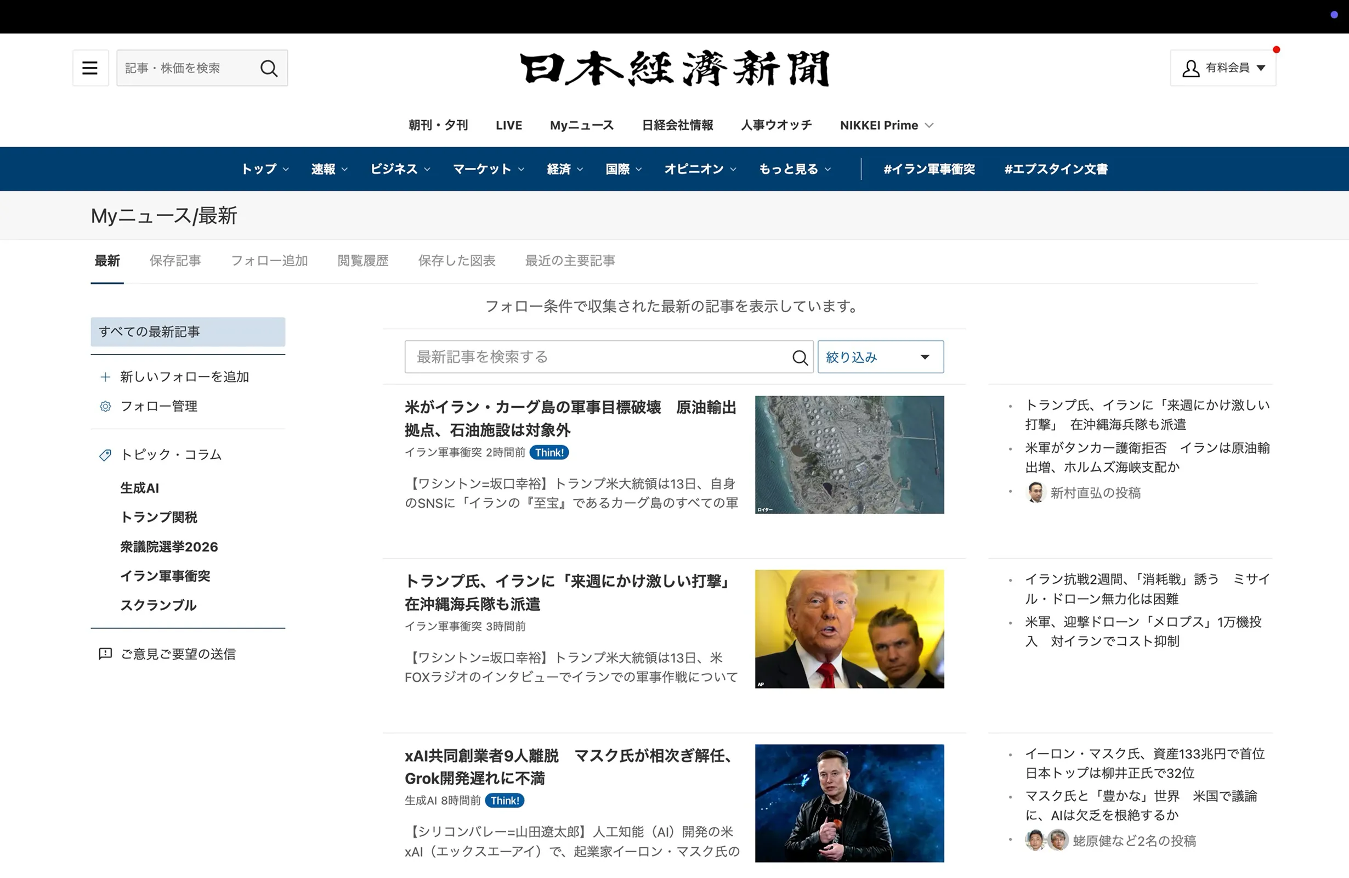Screen dimensions: 1349x878
Task: Open related link 米軍がタンカー護衛拒否
Action: pos(1147,458)
